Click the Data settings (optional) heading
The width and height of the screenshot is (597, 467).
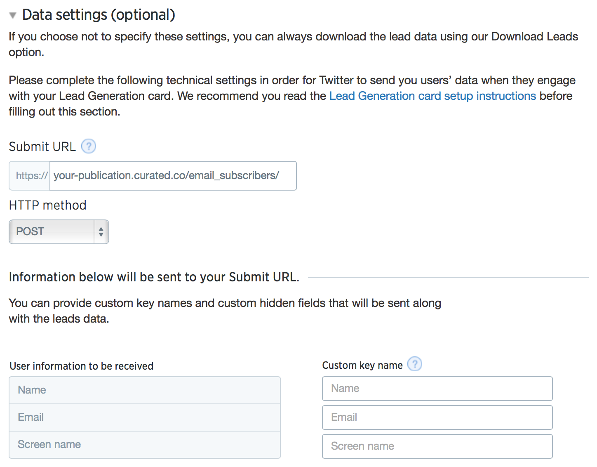pos(99,15)
